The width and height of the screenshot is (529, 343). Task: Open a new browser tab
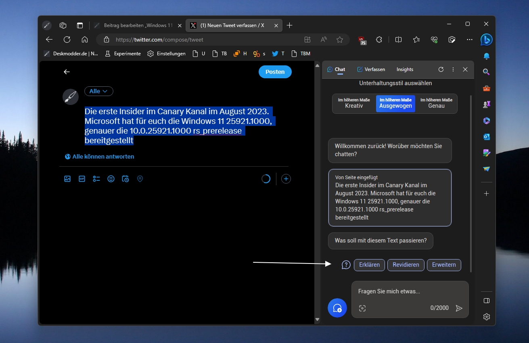[290, 25]
